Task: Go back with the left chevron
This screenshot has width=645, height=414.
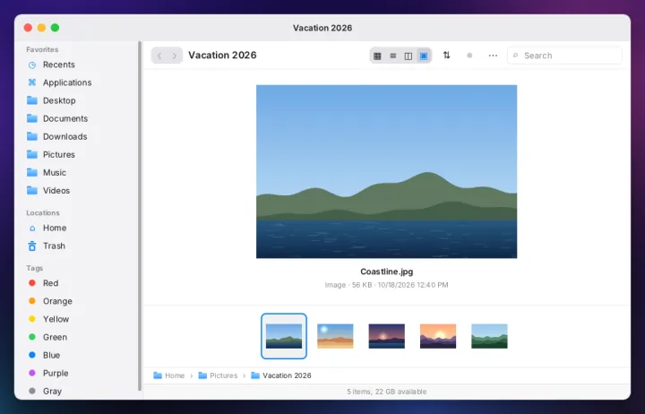Action: click(x=159, y=56)
